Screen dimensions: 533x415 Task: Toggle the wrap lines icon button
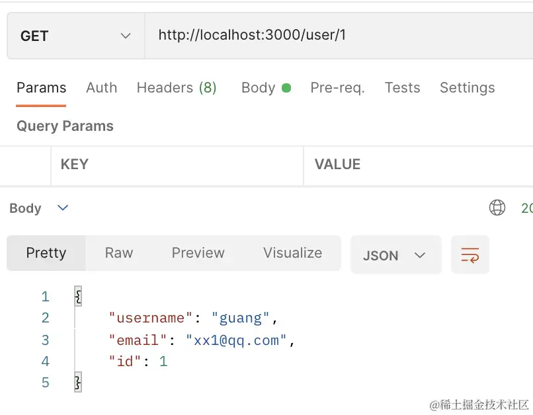[470, 255]
